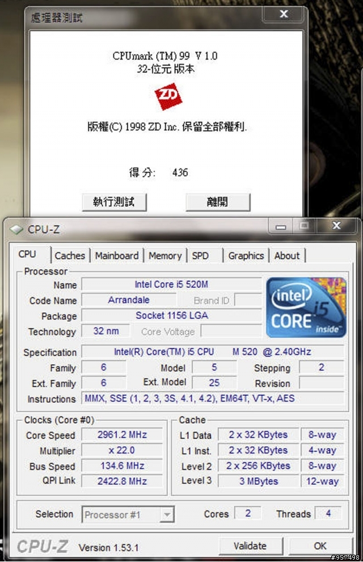
Task: Click the empty Brand ID field
Action: 248,300
